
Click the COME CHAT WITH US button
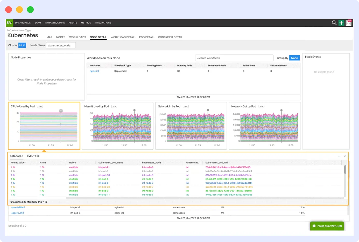pos(327,226)
